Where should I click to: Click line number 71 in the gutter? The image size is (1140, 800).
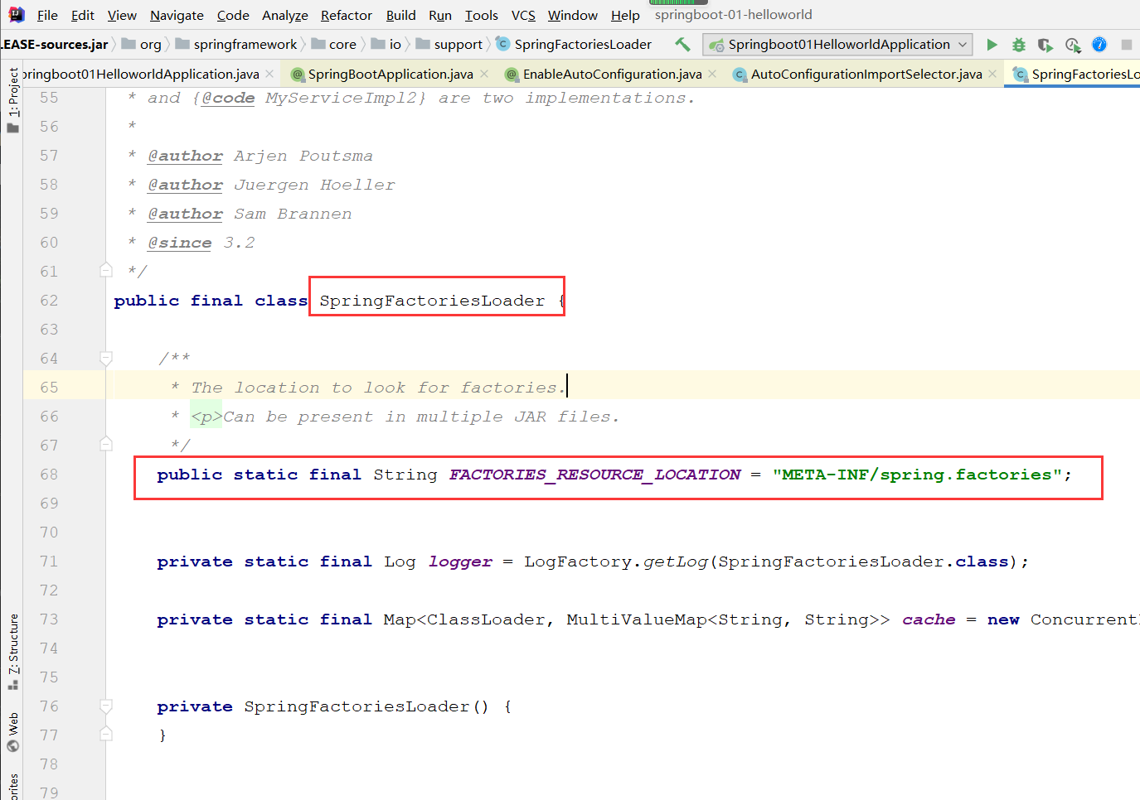point(49,561)
